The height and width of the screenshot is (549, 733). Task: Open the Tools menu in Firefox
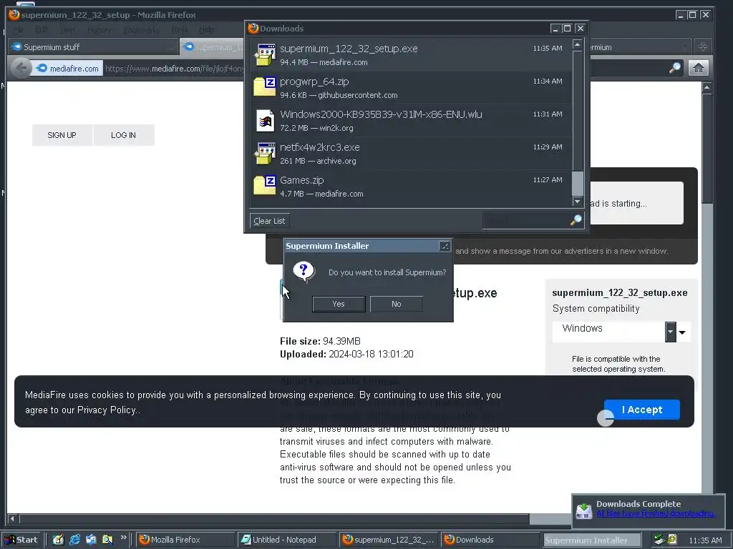pyautogui.click(x=180, y=30)
